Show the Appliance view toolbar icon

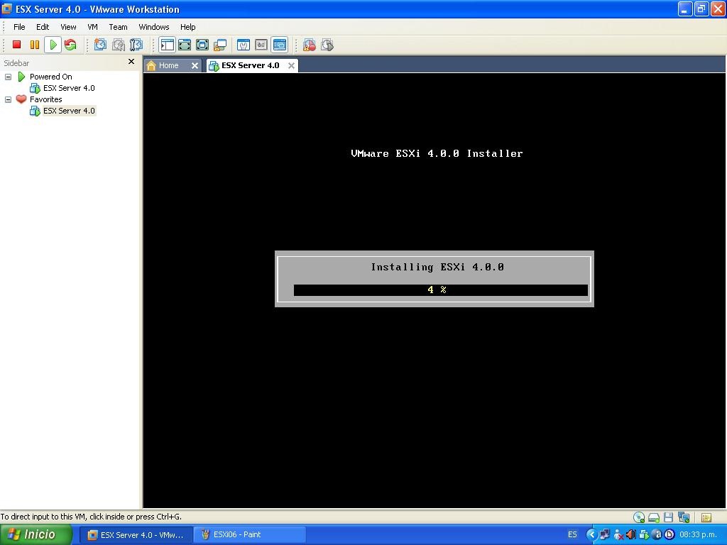pos(261,45)
